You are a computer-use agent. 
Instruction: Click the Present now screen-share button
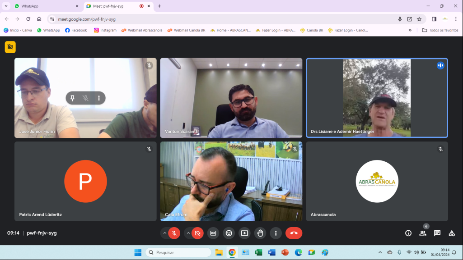pos(244,233)
